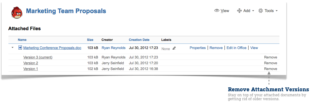
Task: Open the Add dropdown menu
Action: (246, 11)
